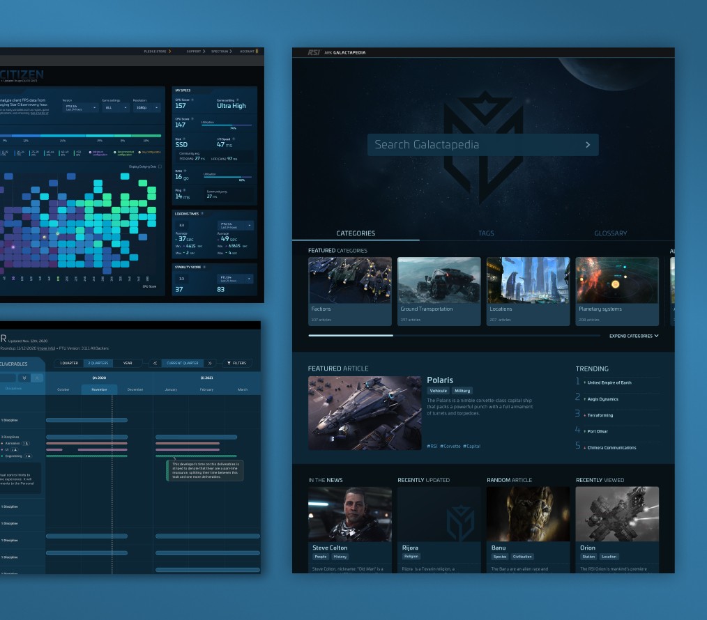Image resolution: width=707 pixels, height=620 pixels.
Task: Open the Resolution 1080p dropdown
Action: pyautogui.click(x=146, y=108)
